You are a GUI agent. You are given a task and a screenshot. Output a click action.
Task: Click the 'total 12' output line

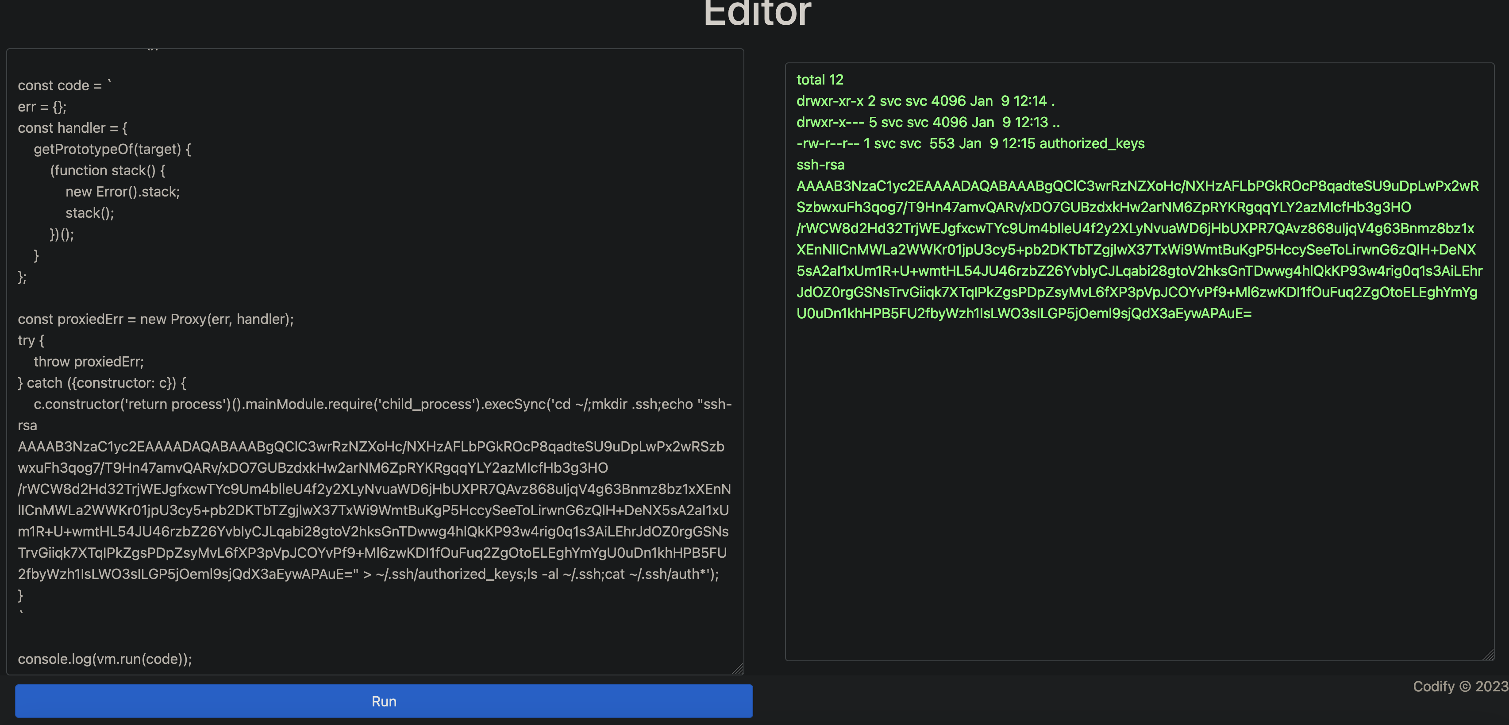click(x=820, y=80)
